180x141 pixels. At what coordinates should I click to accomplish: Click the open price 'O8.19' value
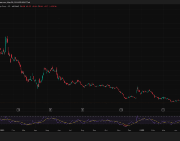(23, 6)
